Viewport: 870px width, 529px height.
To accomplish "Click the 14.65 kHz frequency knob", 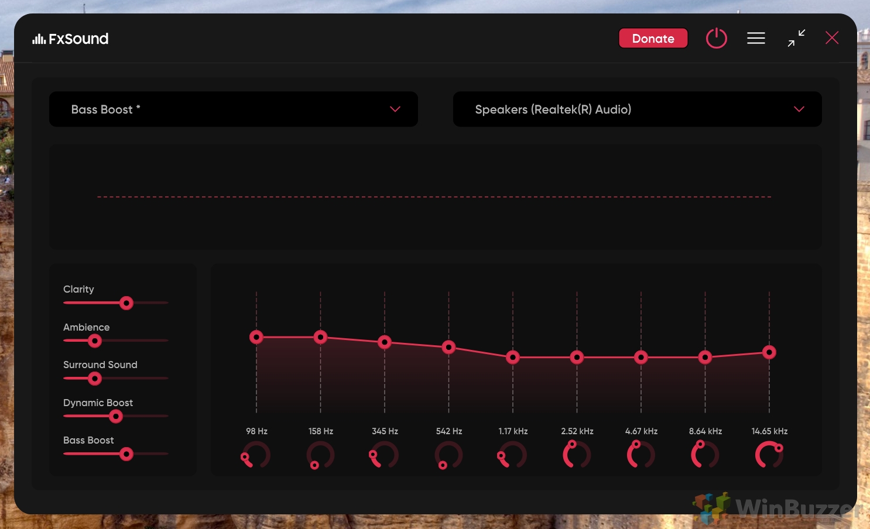I will pyautogui.click(x=769, y=455).
